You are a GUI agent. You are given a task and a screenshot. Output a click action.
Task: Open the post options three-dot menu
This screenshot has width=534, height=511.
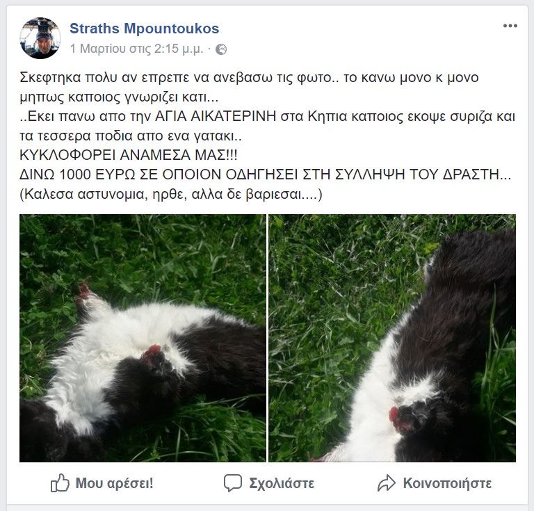(510, 26)
